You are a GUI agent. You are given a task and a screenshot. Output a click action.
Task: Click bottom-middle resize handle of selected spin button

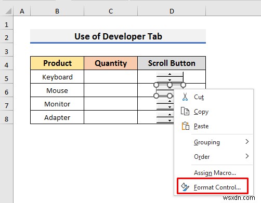pos(169,96)
